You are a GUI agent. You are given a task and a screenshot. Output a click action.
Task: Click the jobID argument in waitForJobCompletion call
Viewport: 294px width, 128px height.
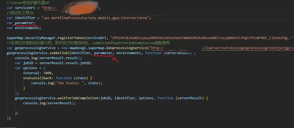(105, 98)
